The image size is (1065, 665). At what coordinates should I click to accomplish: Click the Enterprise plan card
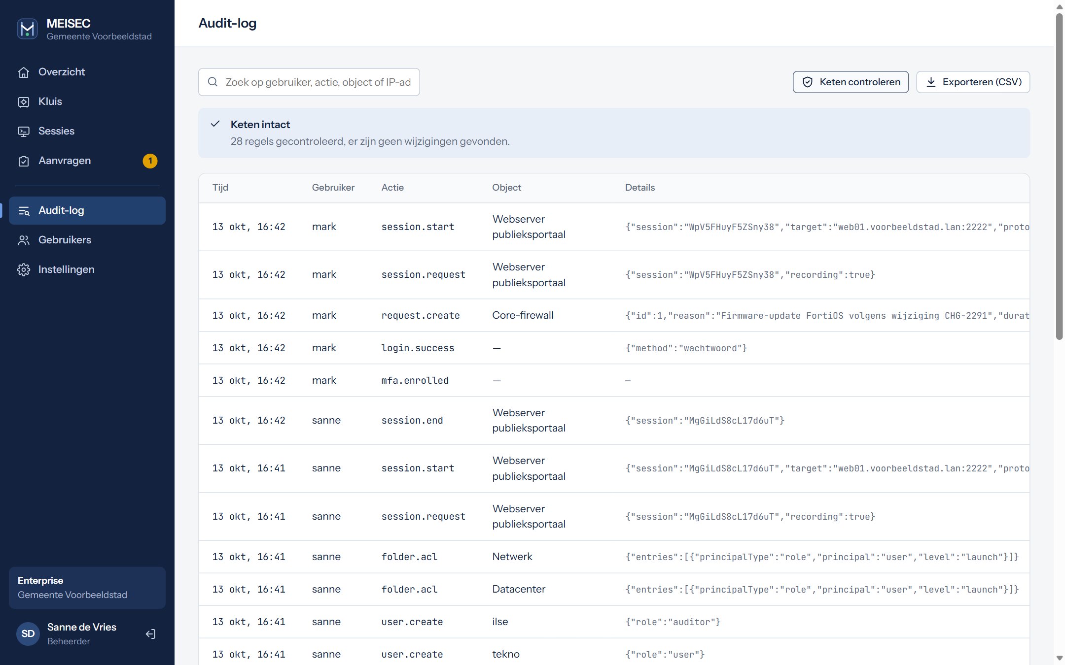coord(87,588)
